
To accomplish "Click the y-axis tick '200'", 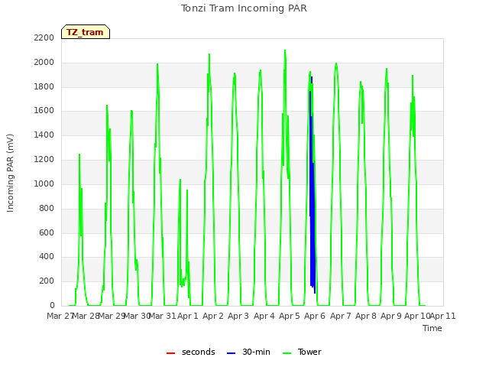I will [x=47, y=281].
